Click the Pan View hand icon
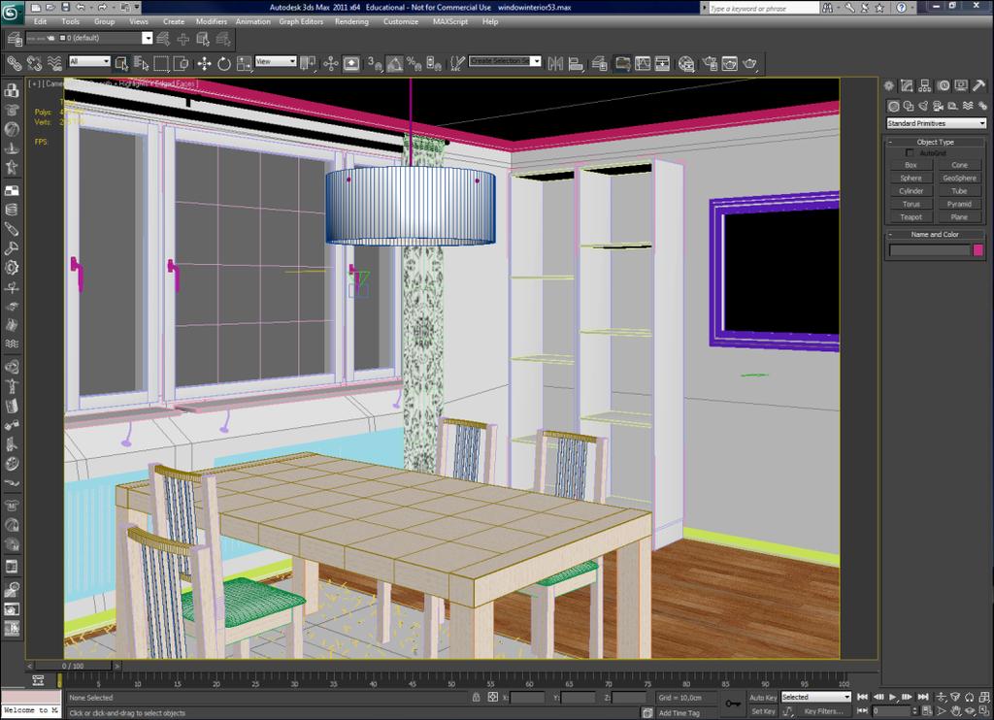This screenshot has height=720, width=994. coord(955,711)
